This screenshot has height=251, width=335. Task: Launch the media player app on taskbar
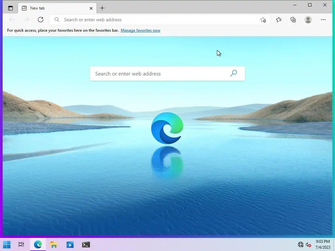point(70,244)
